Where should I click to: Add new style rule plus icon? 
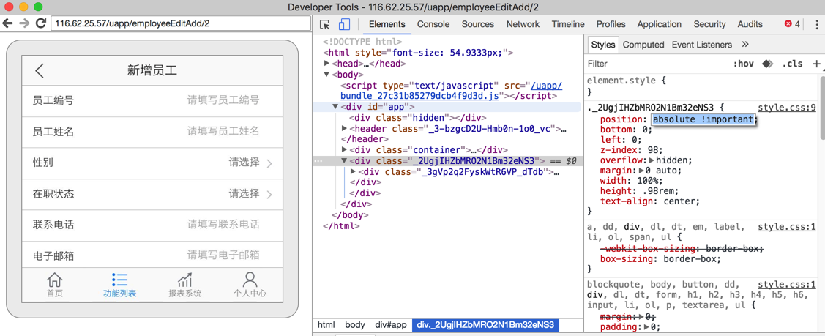click(x=816, y=64)
